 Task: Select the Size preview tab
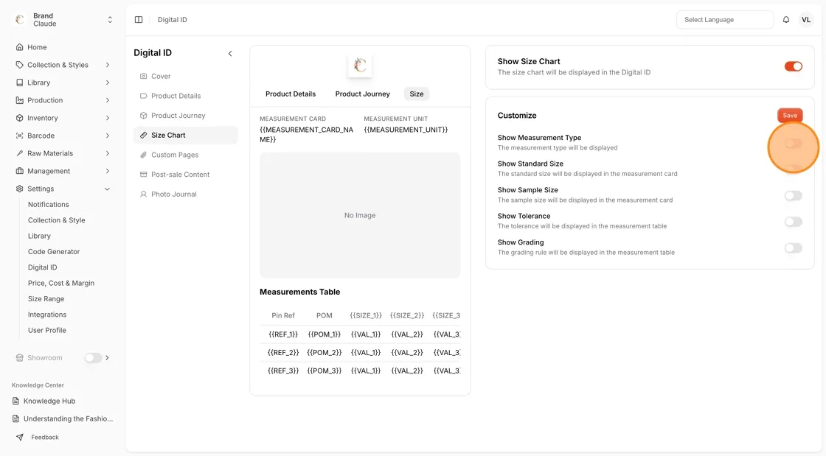point(416,94)
